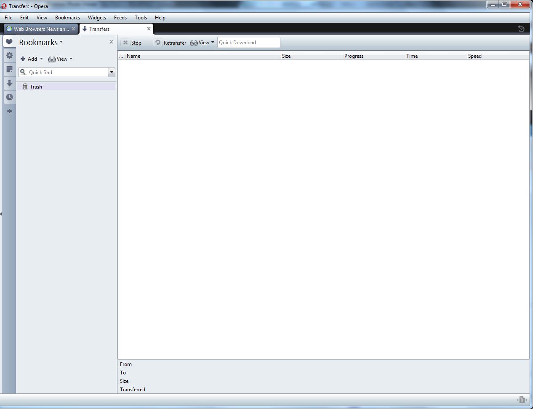Open the Transfers download arrow panel icon
Screen dimensions: 533x409
(9, 83)
